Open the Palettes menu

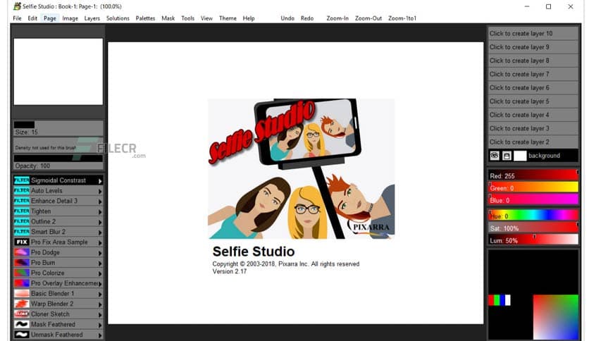(145, 18)
